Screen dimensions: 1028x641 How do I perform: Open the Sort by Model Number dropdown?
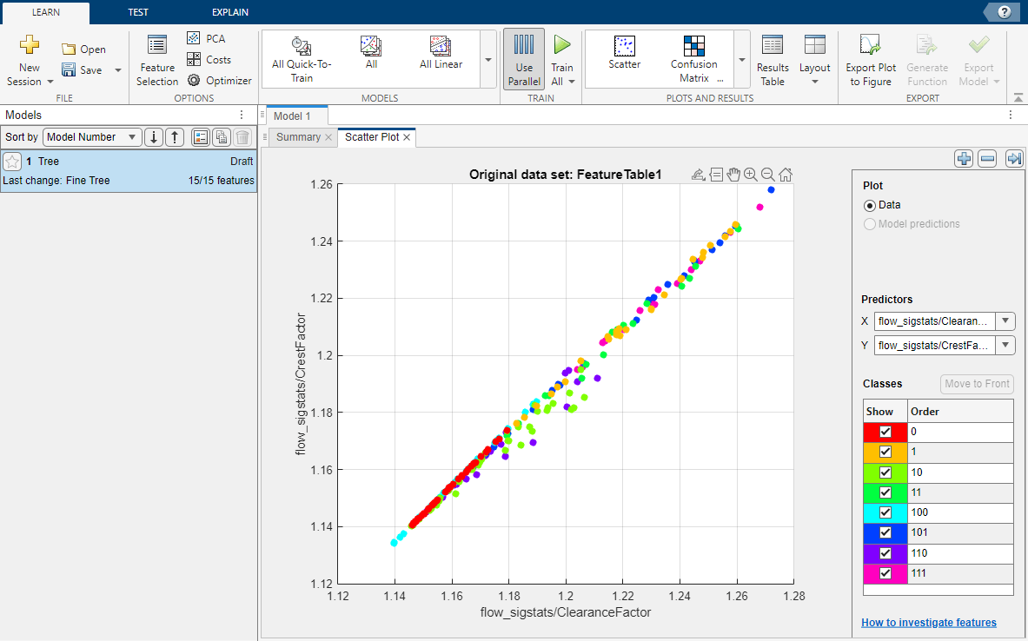coord(92,137)
